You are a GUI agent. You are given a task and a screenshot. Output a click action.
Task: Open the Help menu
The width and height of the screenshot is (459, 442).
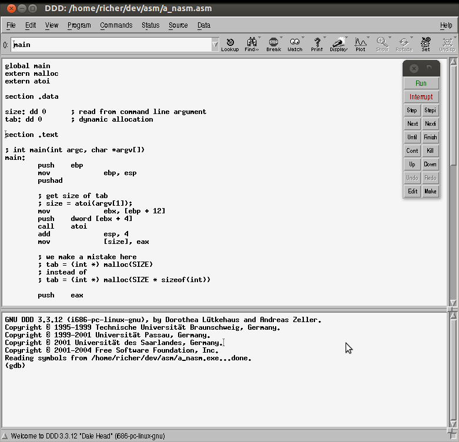point(446,25)
